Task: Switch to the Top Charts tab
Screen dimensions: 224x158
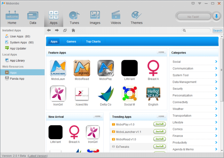Action: tap(93, 41)
